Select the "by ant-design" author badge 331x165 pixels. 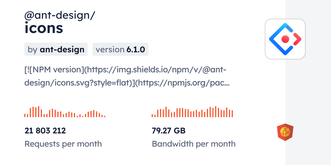click(x=56, y=49)
